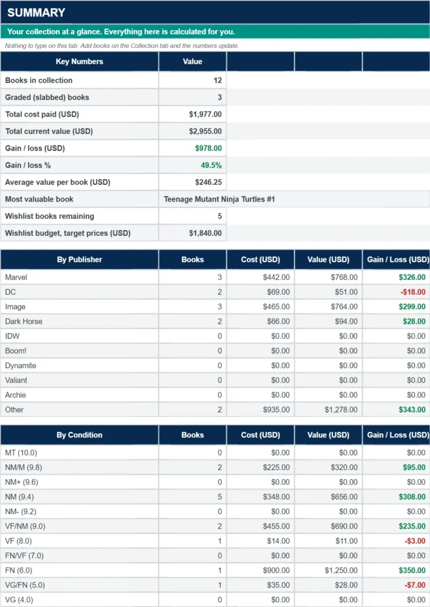Select the NM/M (9.8) condition label
Screen dimensions: 430x607
coord(24,467)
